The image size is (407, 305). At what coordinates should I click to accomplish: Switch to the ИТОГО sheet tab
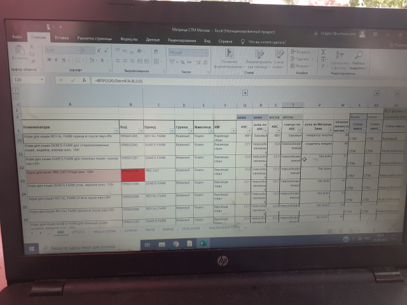(x=78, y=231)
